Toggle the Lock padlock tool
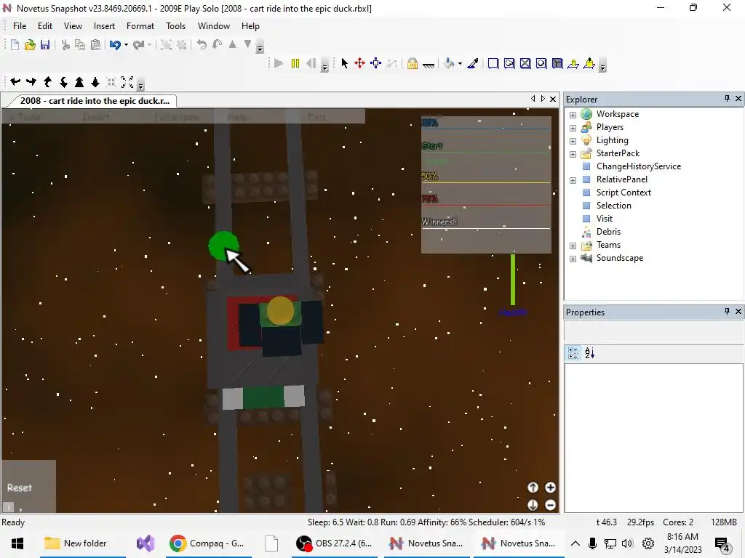 coord(413,63)
